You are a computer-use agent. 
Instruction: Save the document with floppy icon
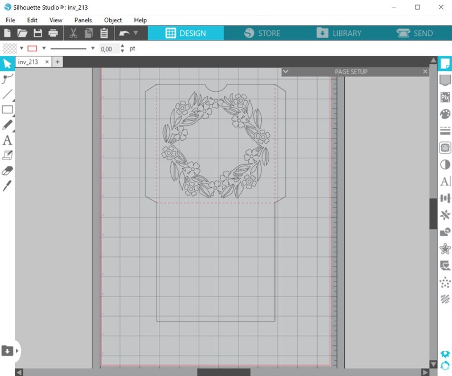[38, 33]
